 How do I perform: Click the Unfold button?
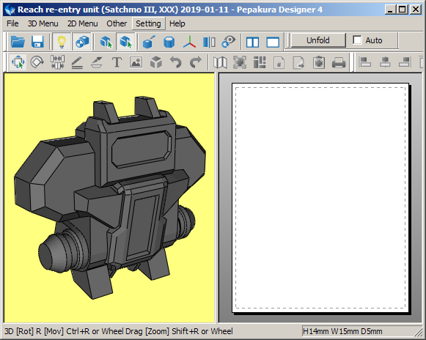(318, 40)
